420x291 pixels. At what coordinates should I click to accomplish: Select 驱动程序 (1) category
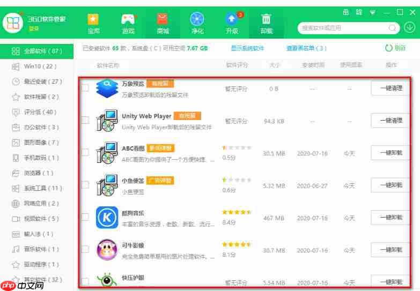pos(36,265)
